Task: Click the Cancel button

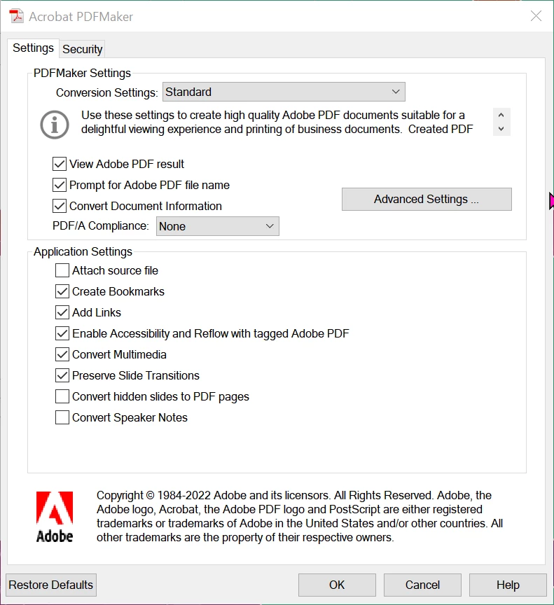Action: coord(422,585)
